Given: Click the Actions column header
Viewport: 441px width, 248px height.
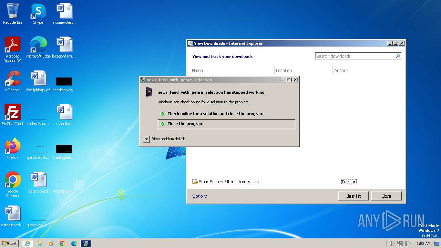Looking at the screenshot, I should pos(369,70).
